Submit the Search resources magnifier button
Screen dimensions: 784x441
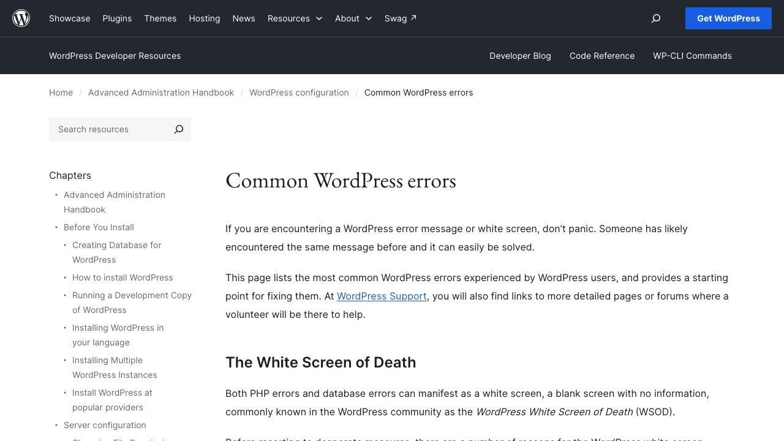pyautogui.click(x=179, y=129)
